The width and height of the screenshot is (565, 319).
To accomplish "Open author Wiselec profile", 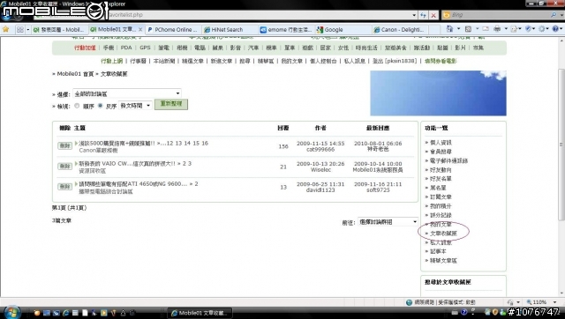I will [x=320, y=170].
